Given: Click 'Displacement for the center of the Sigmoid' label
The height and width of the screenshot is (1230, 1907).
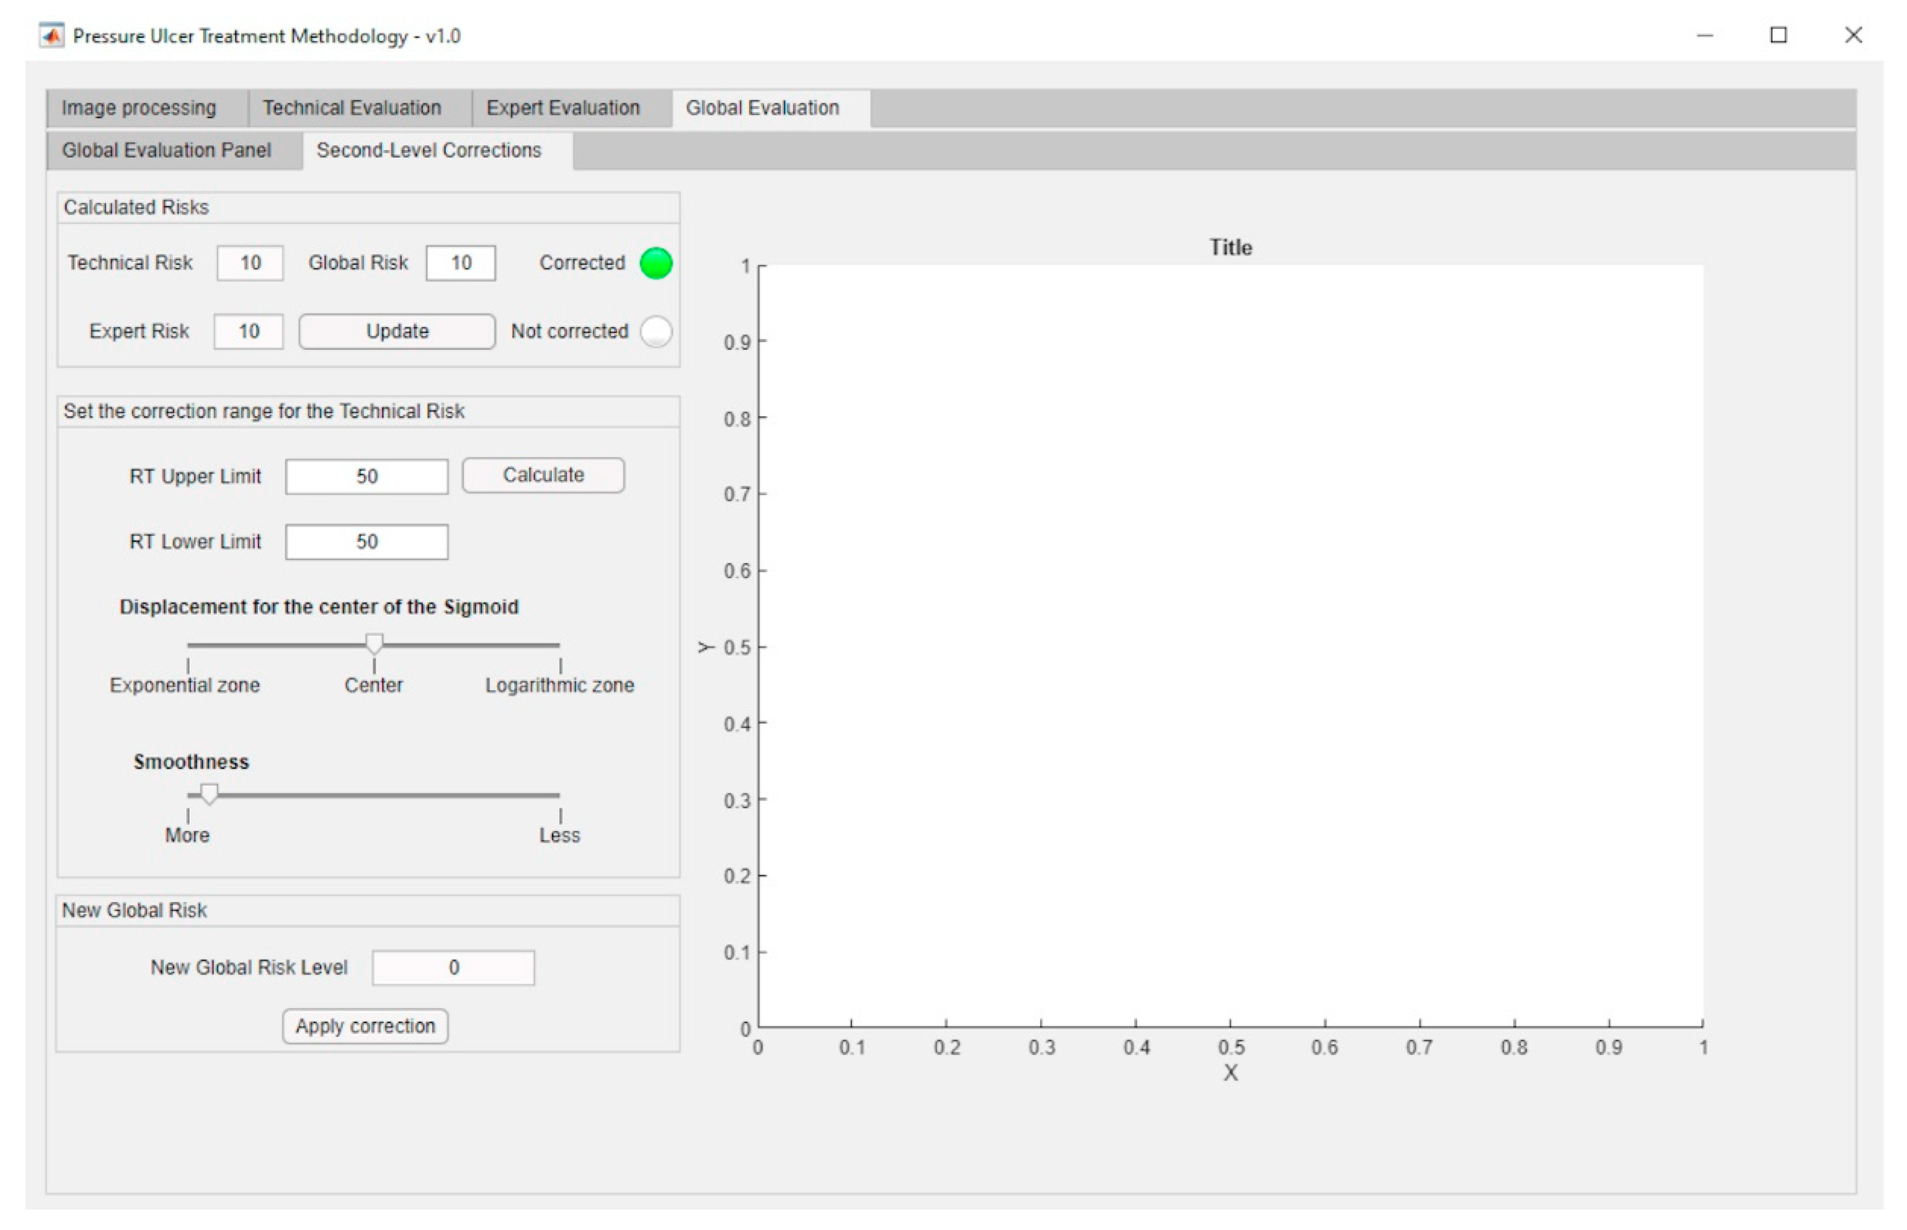Looking at the screenshot, I should pos(319,607).
